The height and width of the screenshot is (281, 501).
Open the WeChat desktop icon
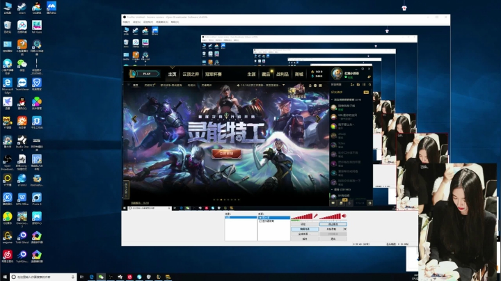[22, 66]
